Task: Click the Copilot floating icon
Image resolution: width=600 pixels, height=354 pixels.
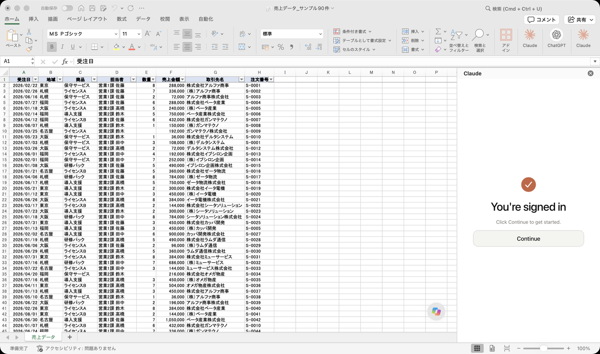Action: point(436,312)
